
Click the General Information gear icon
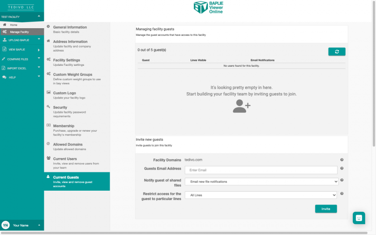click(x=48, y=26)
